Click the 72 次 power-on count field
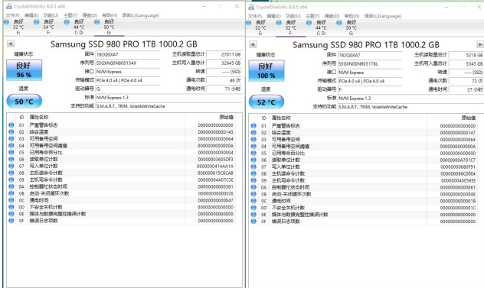The width and height of the screenshot is (484, 288). point(466,81)
